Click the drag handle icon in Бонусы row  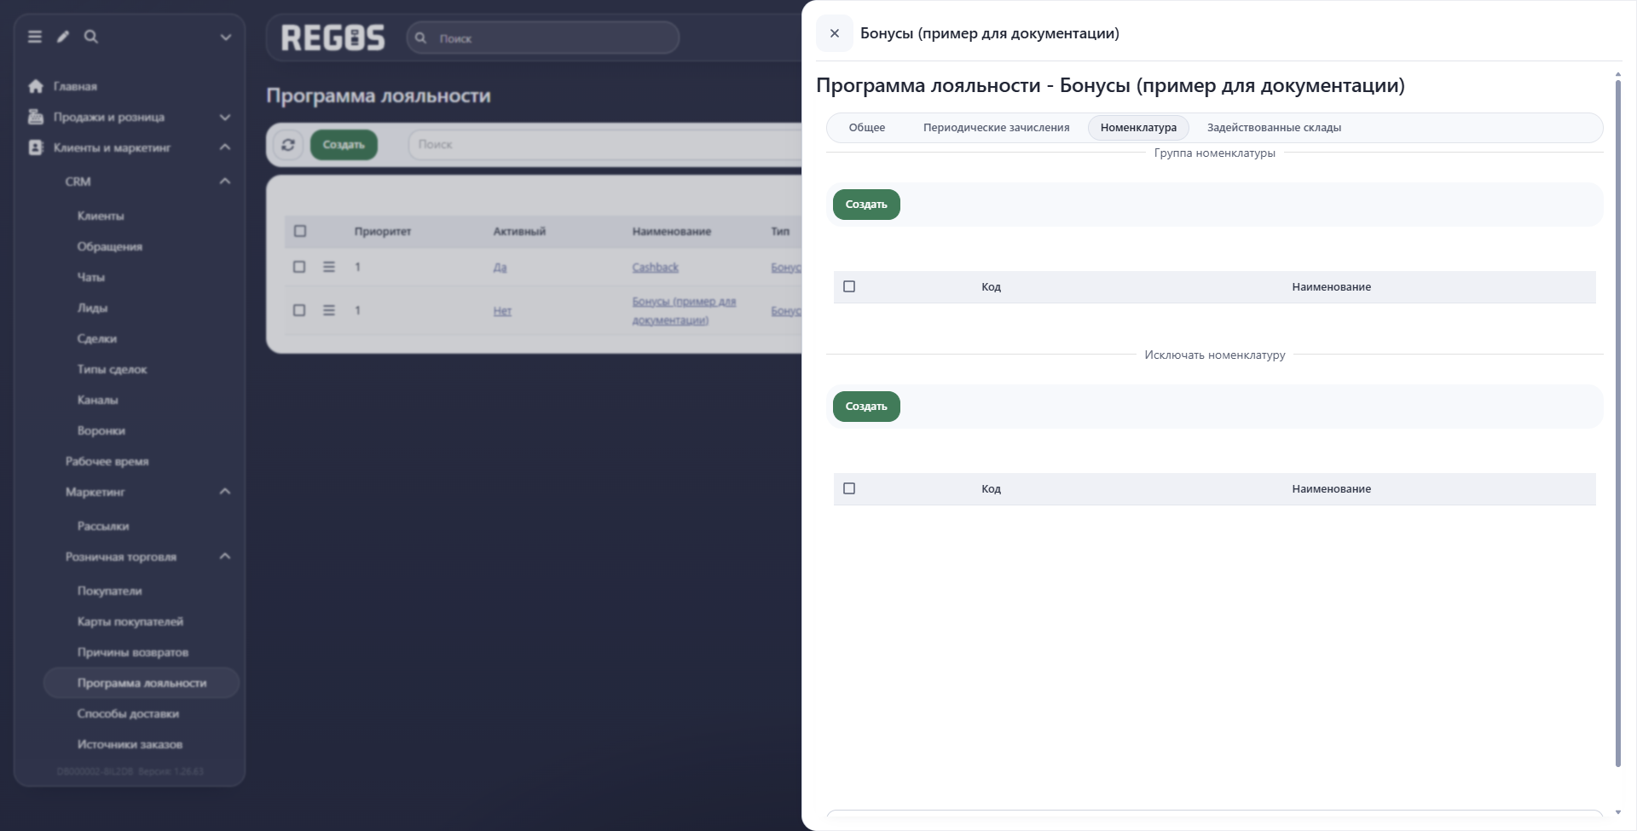(329, 310)
